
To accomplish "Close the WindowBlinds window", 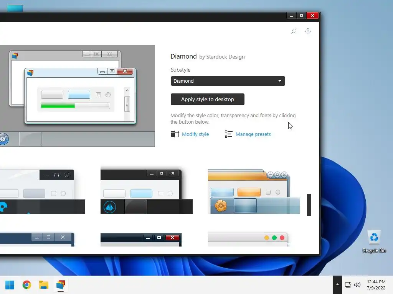I will pos(312,16).
